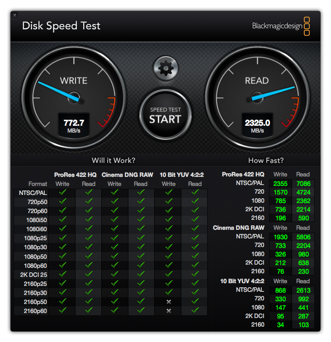Click ProRes NTSC/PAL write value 2355
331x342 pixels.
(x=280, y=184)
